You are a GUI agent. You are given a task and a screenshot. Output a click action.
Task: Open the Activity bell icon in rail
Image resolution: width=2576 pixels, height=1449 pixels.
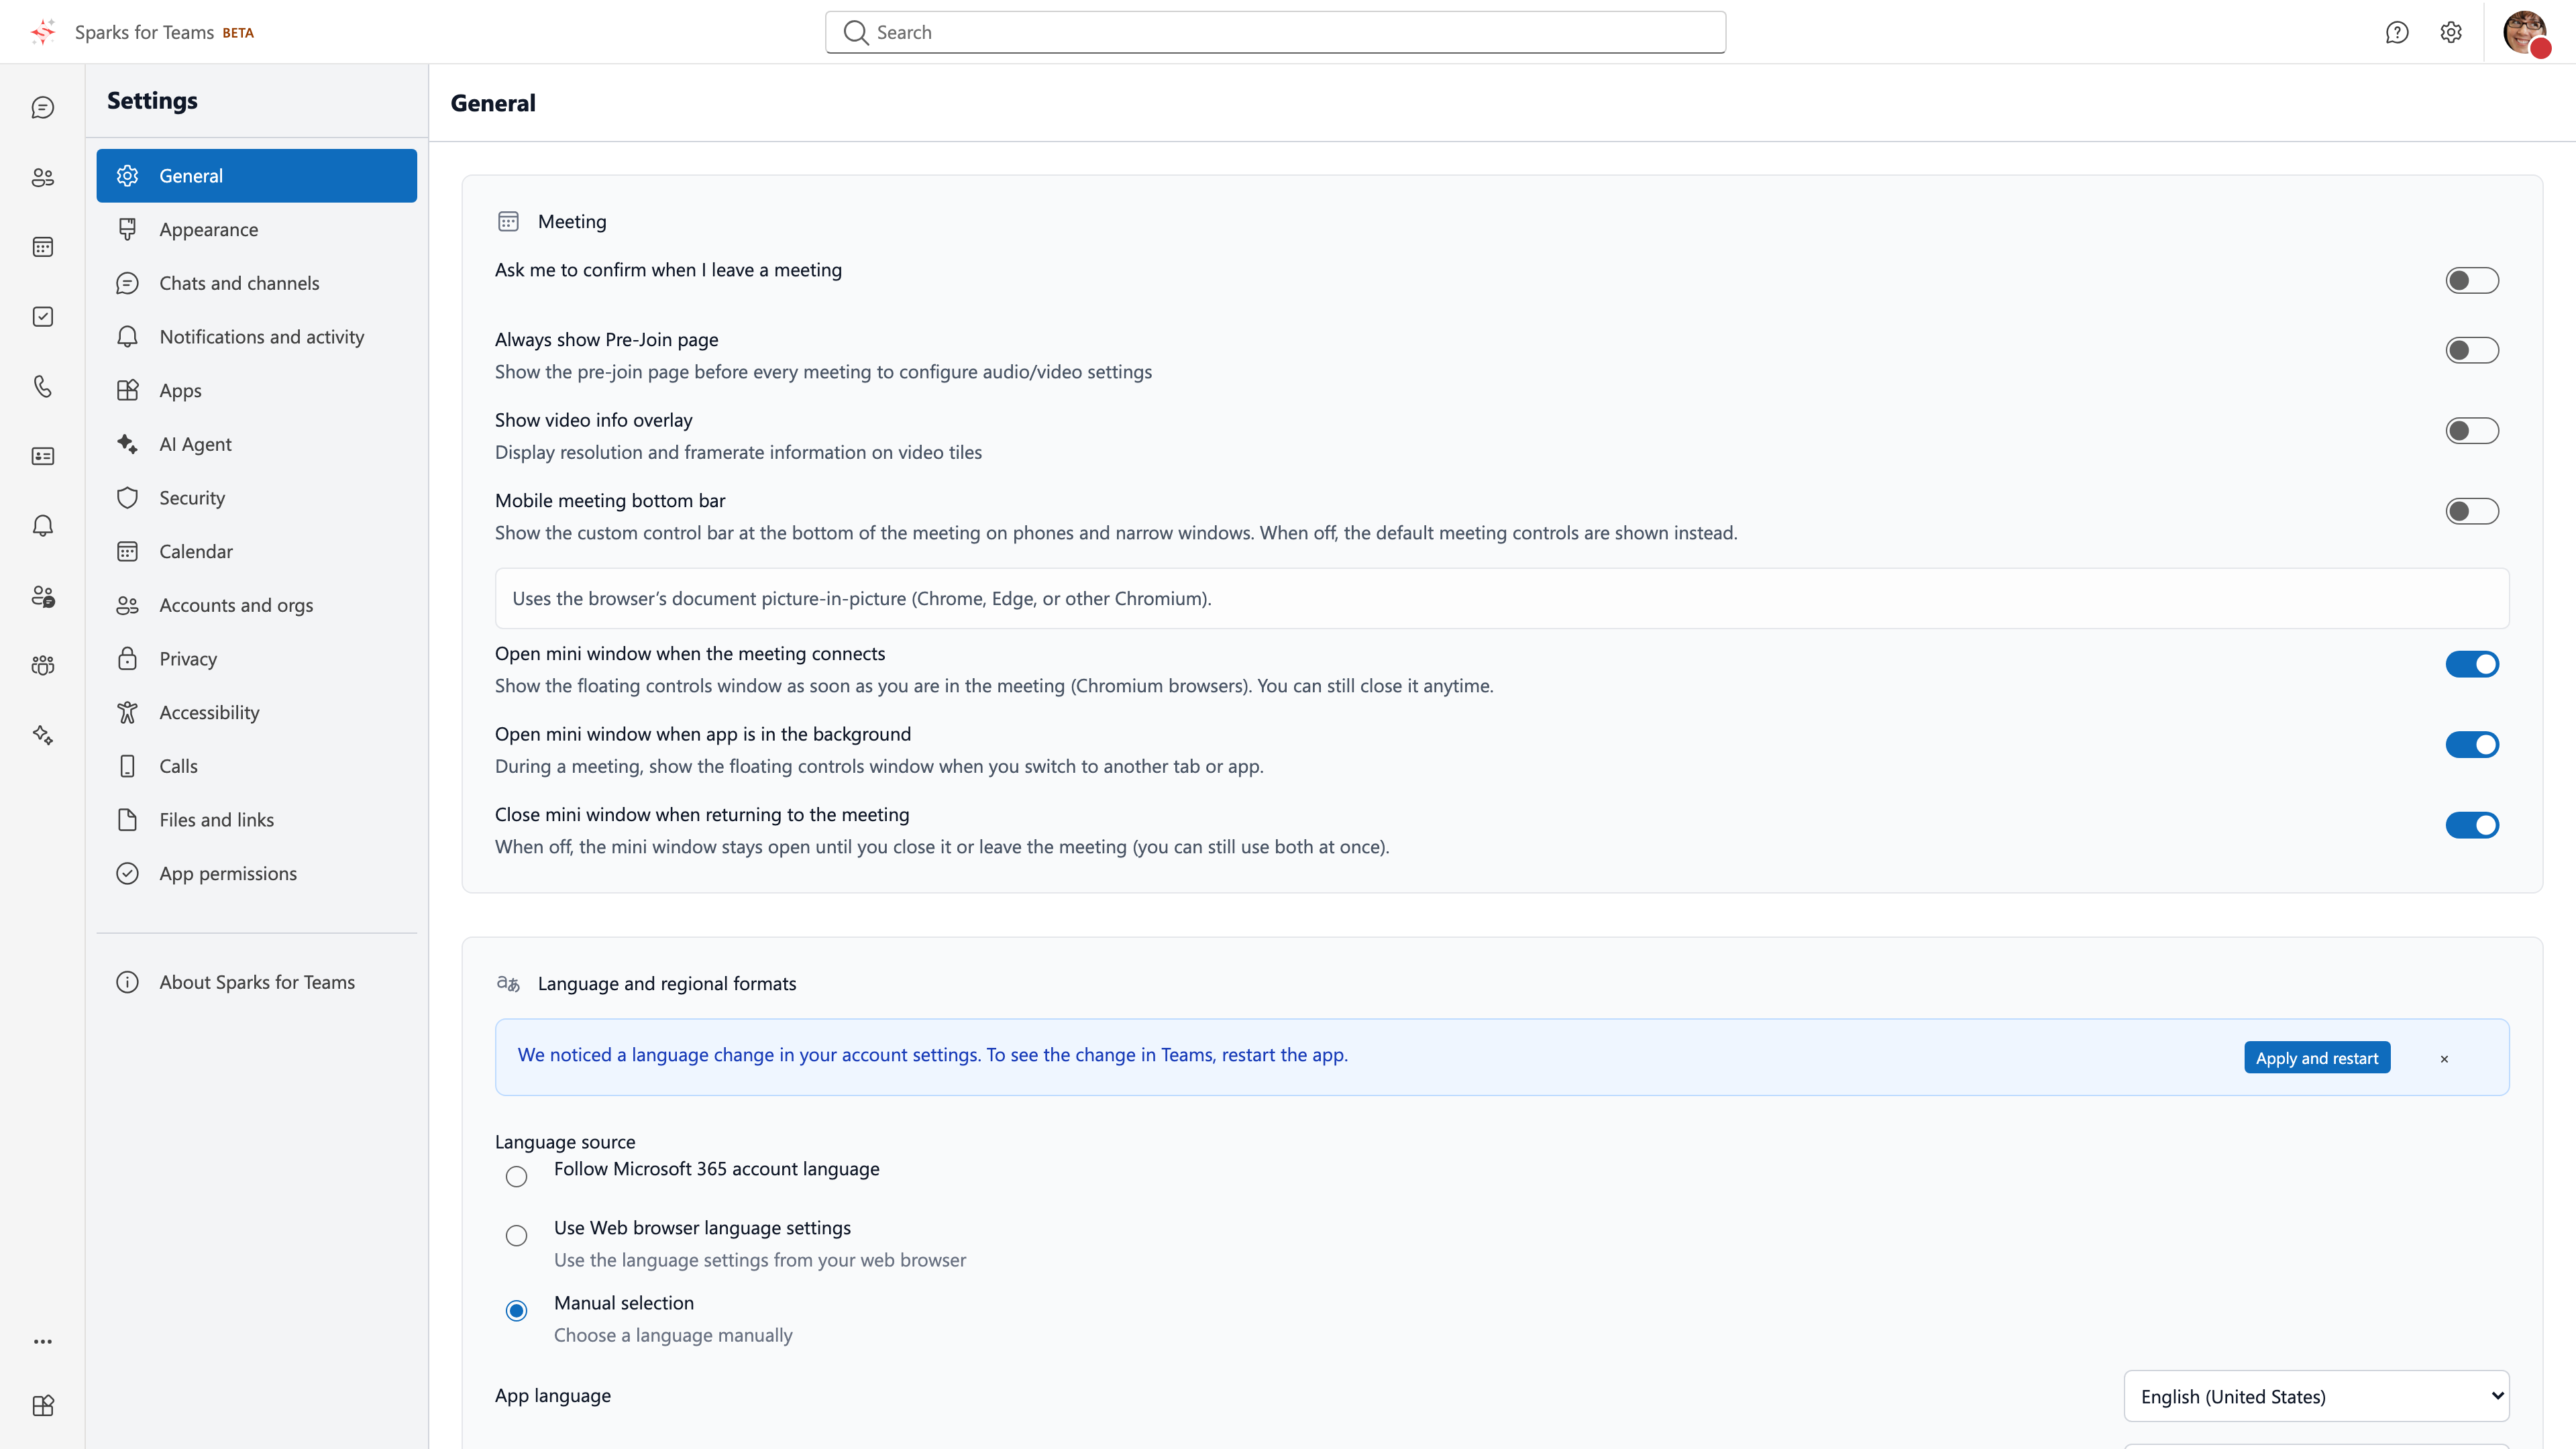point(42,526)
